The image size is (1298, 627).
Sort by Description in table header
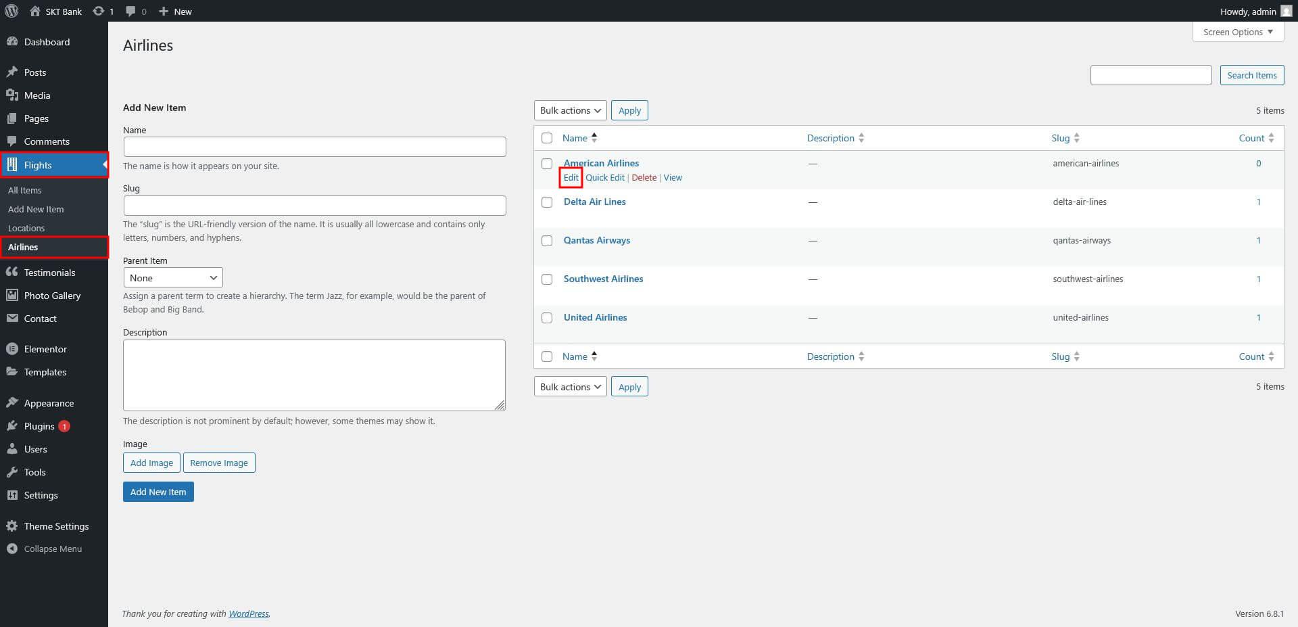836,138
